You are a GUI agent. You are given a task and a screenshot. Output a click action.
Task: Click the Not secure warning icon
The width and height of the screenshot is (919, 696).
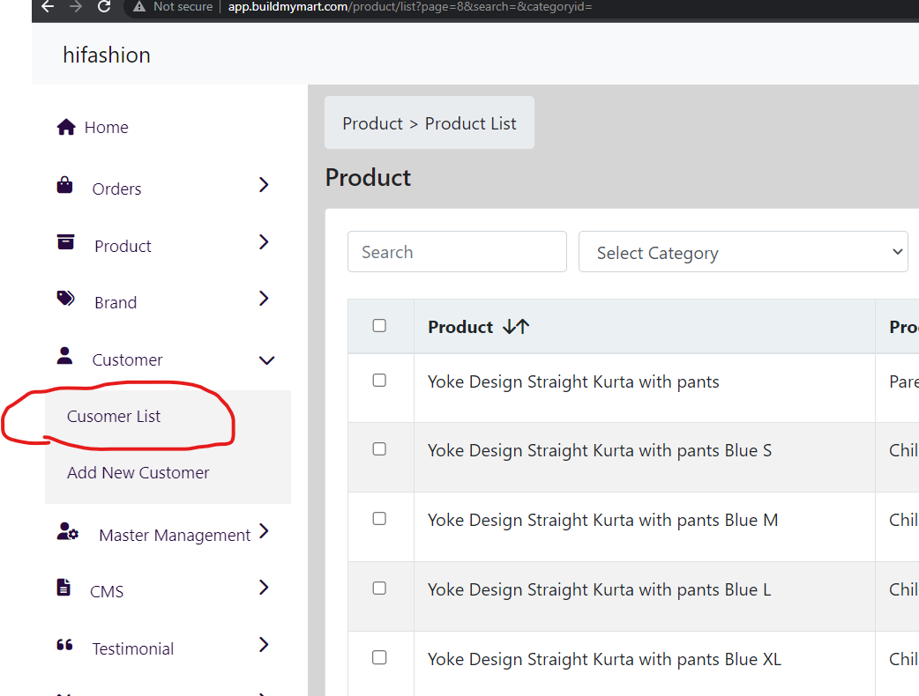[x=138, y=6]
